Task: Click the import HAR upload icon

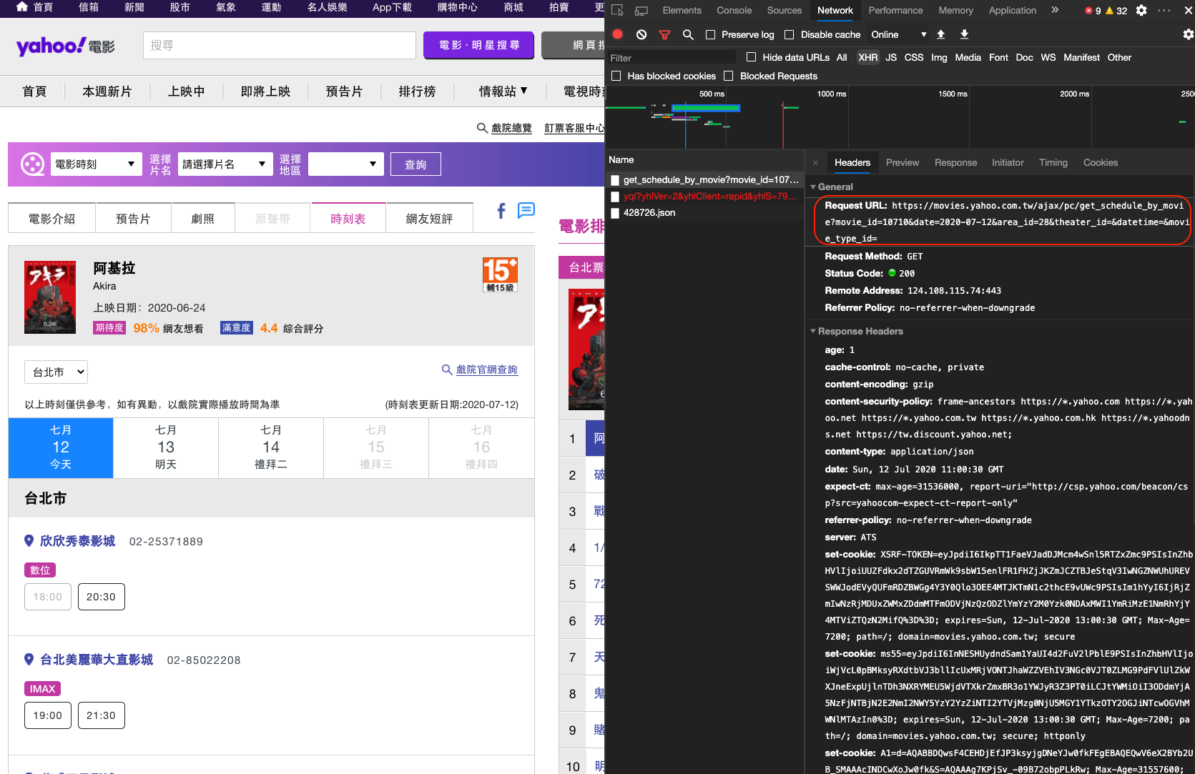Action: click(x=941, y=34)
